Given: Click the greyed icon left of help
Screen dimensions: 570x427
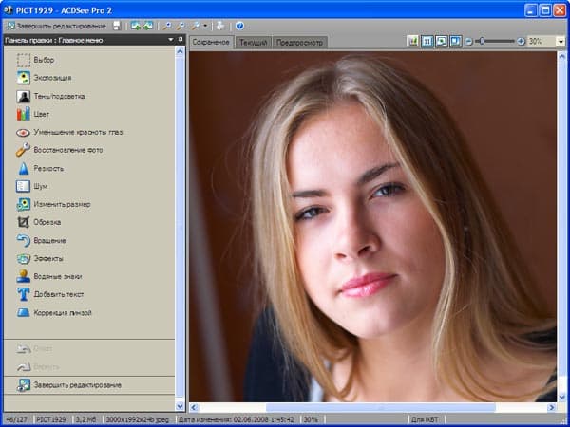Looking at the screenshot, I should (220, 26).
